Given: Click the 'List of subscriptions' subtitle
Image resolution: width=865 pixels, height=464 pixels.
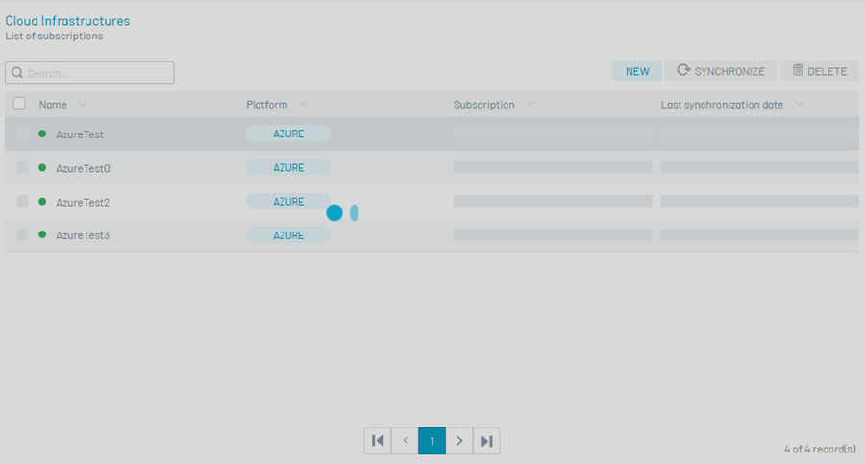Looking at the screenshot, I should 54,36.
